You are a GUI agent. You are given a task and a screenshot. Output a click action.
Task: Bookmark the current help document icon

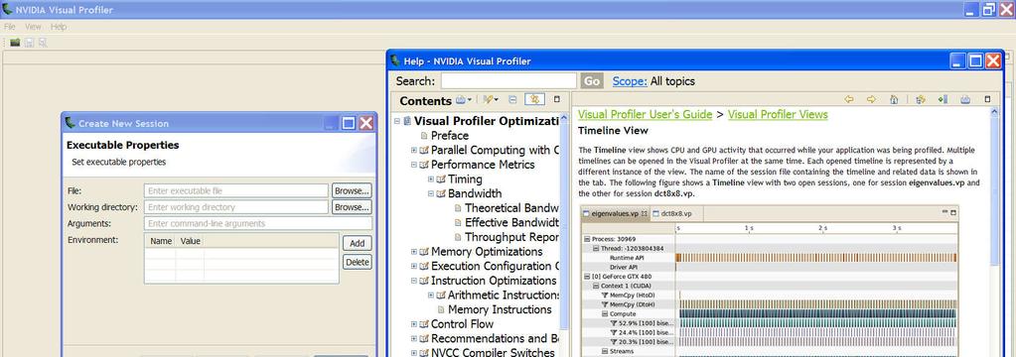[x=943, y=99]
